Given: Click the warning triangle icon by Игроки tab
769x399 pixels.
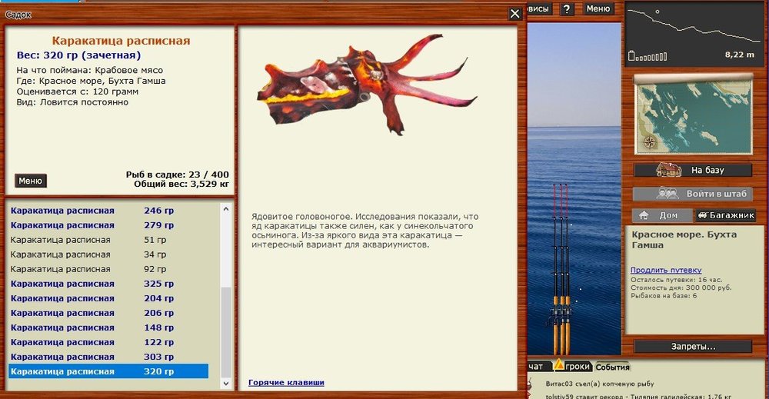Looking at the screenshot, I should coord(558,367).
